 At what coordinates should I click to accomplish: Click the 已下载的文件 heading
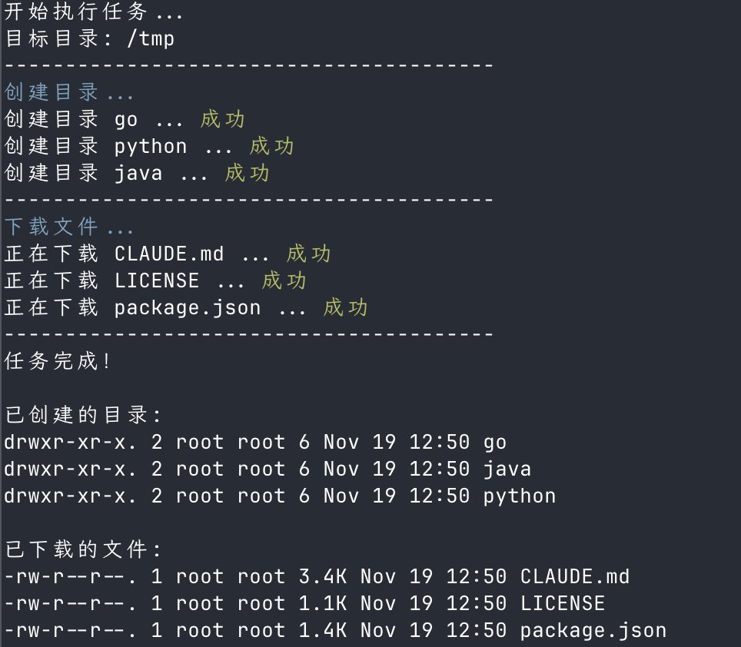(x=83, y=550)
